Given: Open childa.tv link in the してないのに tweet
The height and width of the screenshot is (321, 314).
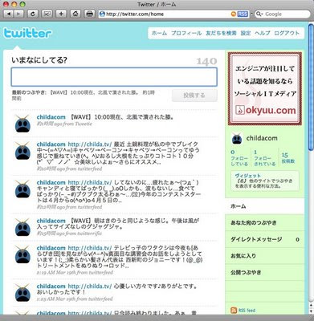Looking at the screenshot, I should tap(90, 183).
